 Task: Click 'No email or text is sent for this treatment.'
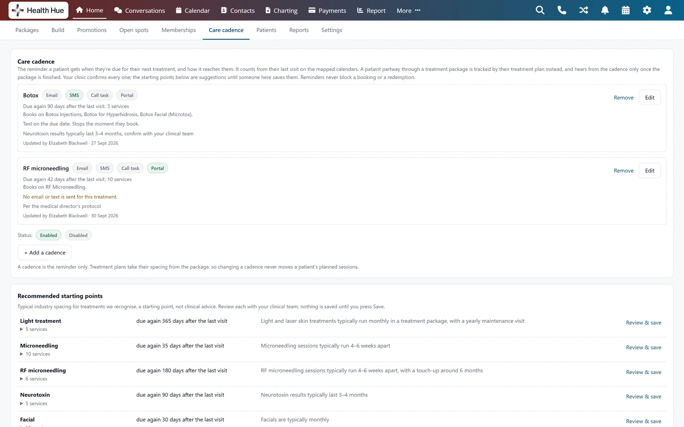[x=70, y=197]
